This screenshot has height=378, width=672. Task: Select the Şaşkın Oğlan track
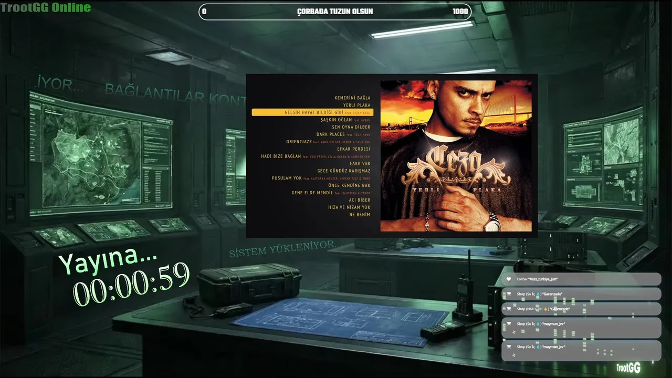point(345,120)
